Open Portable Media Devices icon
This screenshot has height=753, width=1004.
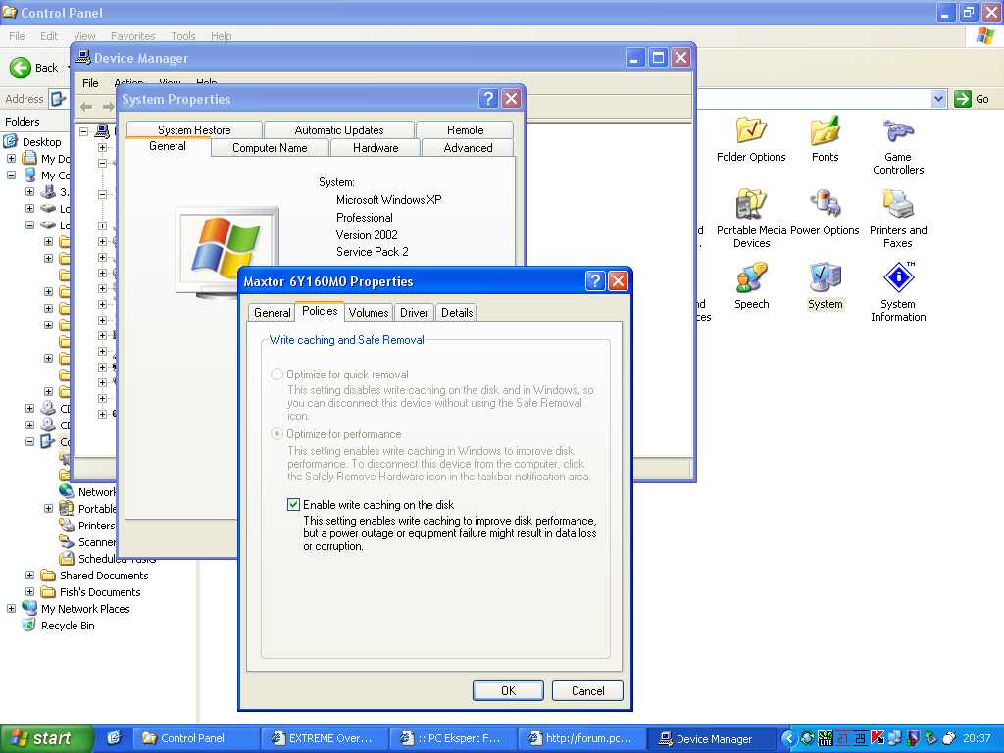751,219
